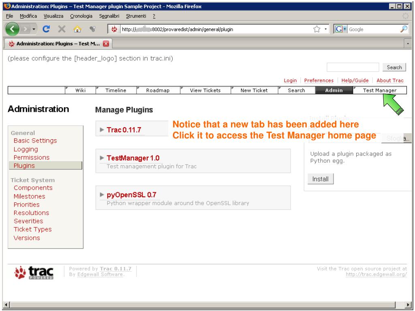Click the green Back navigation arrow

coord(12,29)
